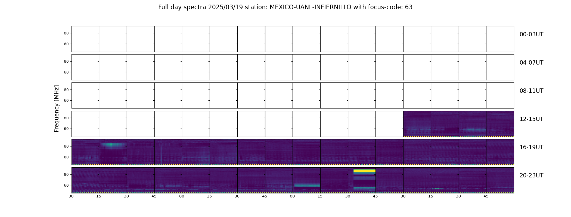571x217 pixels.
Task: Click the station name "MEXICO-UANL-INFIERNILLO" in the title
Action: (311, 7)
